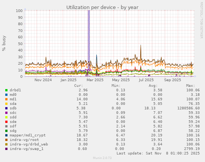Click the indra-vg/root legend swatch
The height and width of the screenshot is (162, 205).
(6, 140)
